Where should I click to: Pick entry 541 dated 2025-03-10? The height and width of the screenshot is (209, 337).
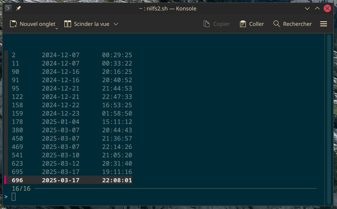pyautogui.click(x=72, y=155)
